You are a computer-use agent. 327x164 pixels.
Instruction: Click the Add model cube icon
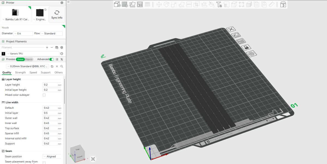click(x=117, y=4)
